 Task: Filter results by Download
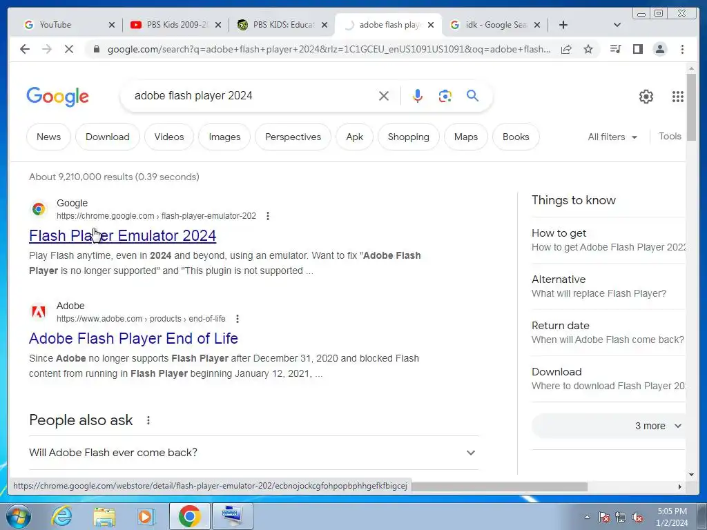[x=107, y=137]
